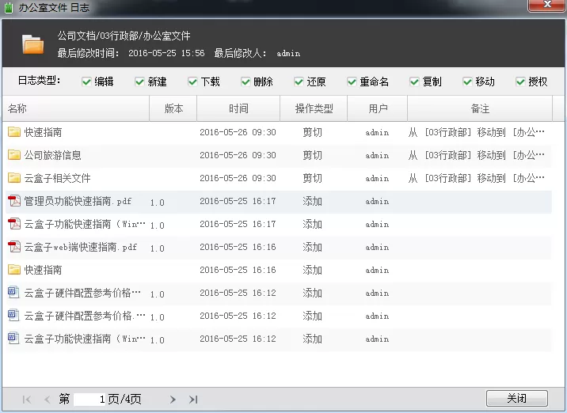This screenshot has height=413, width=567.
Task: Sort by the 时间 column header
Action: click(238, 108)
